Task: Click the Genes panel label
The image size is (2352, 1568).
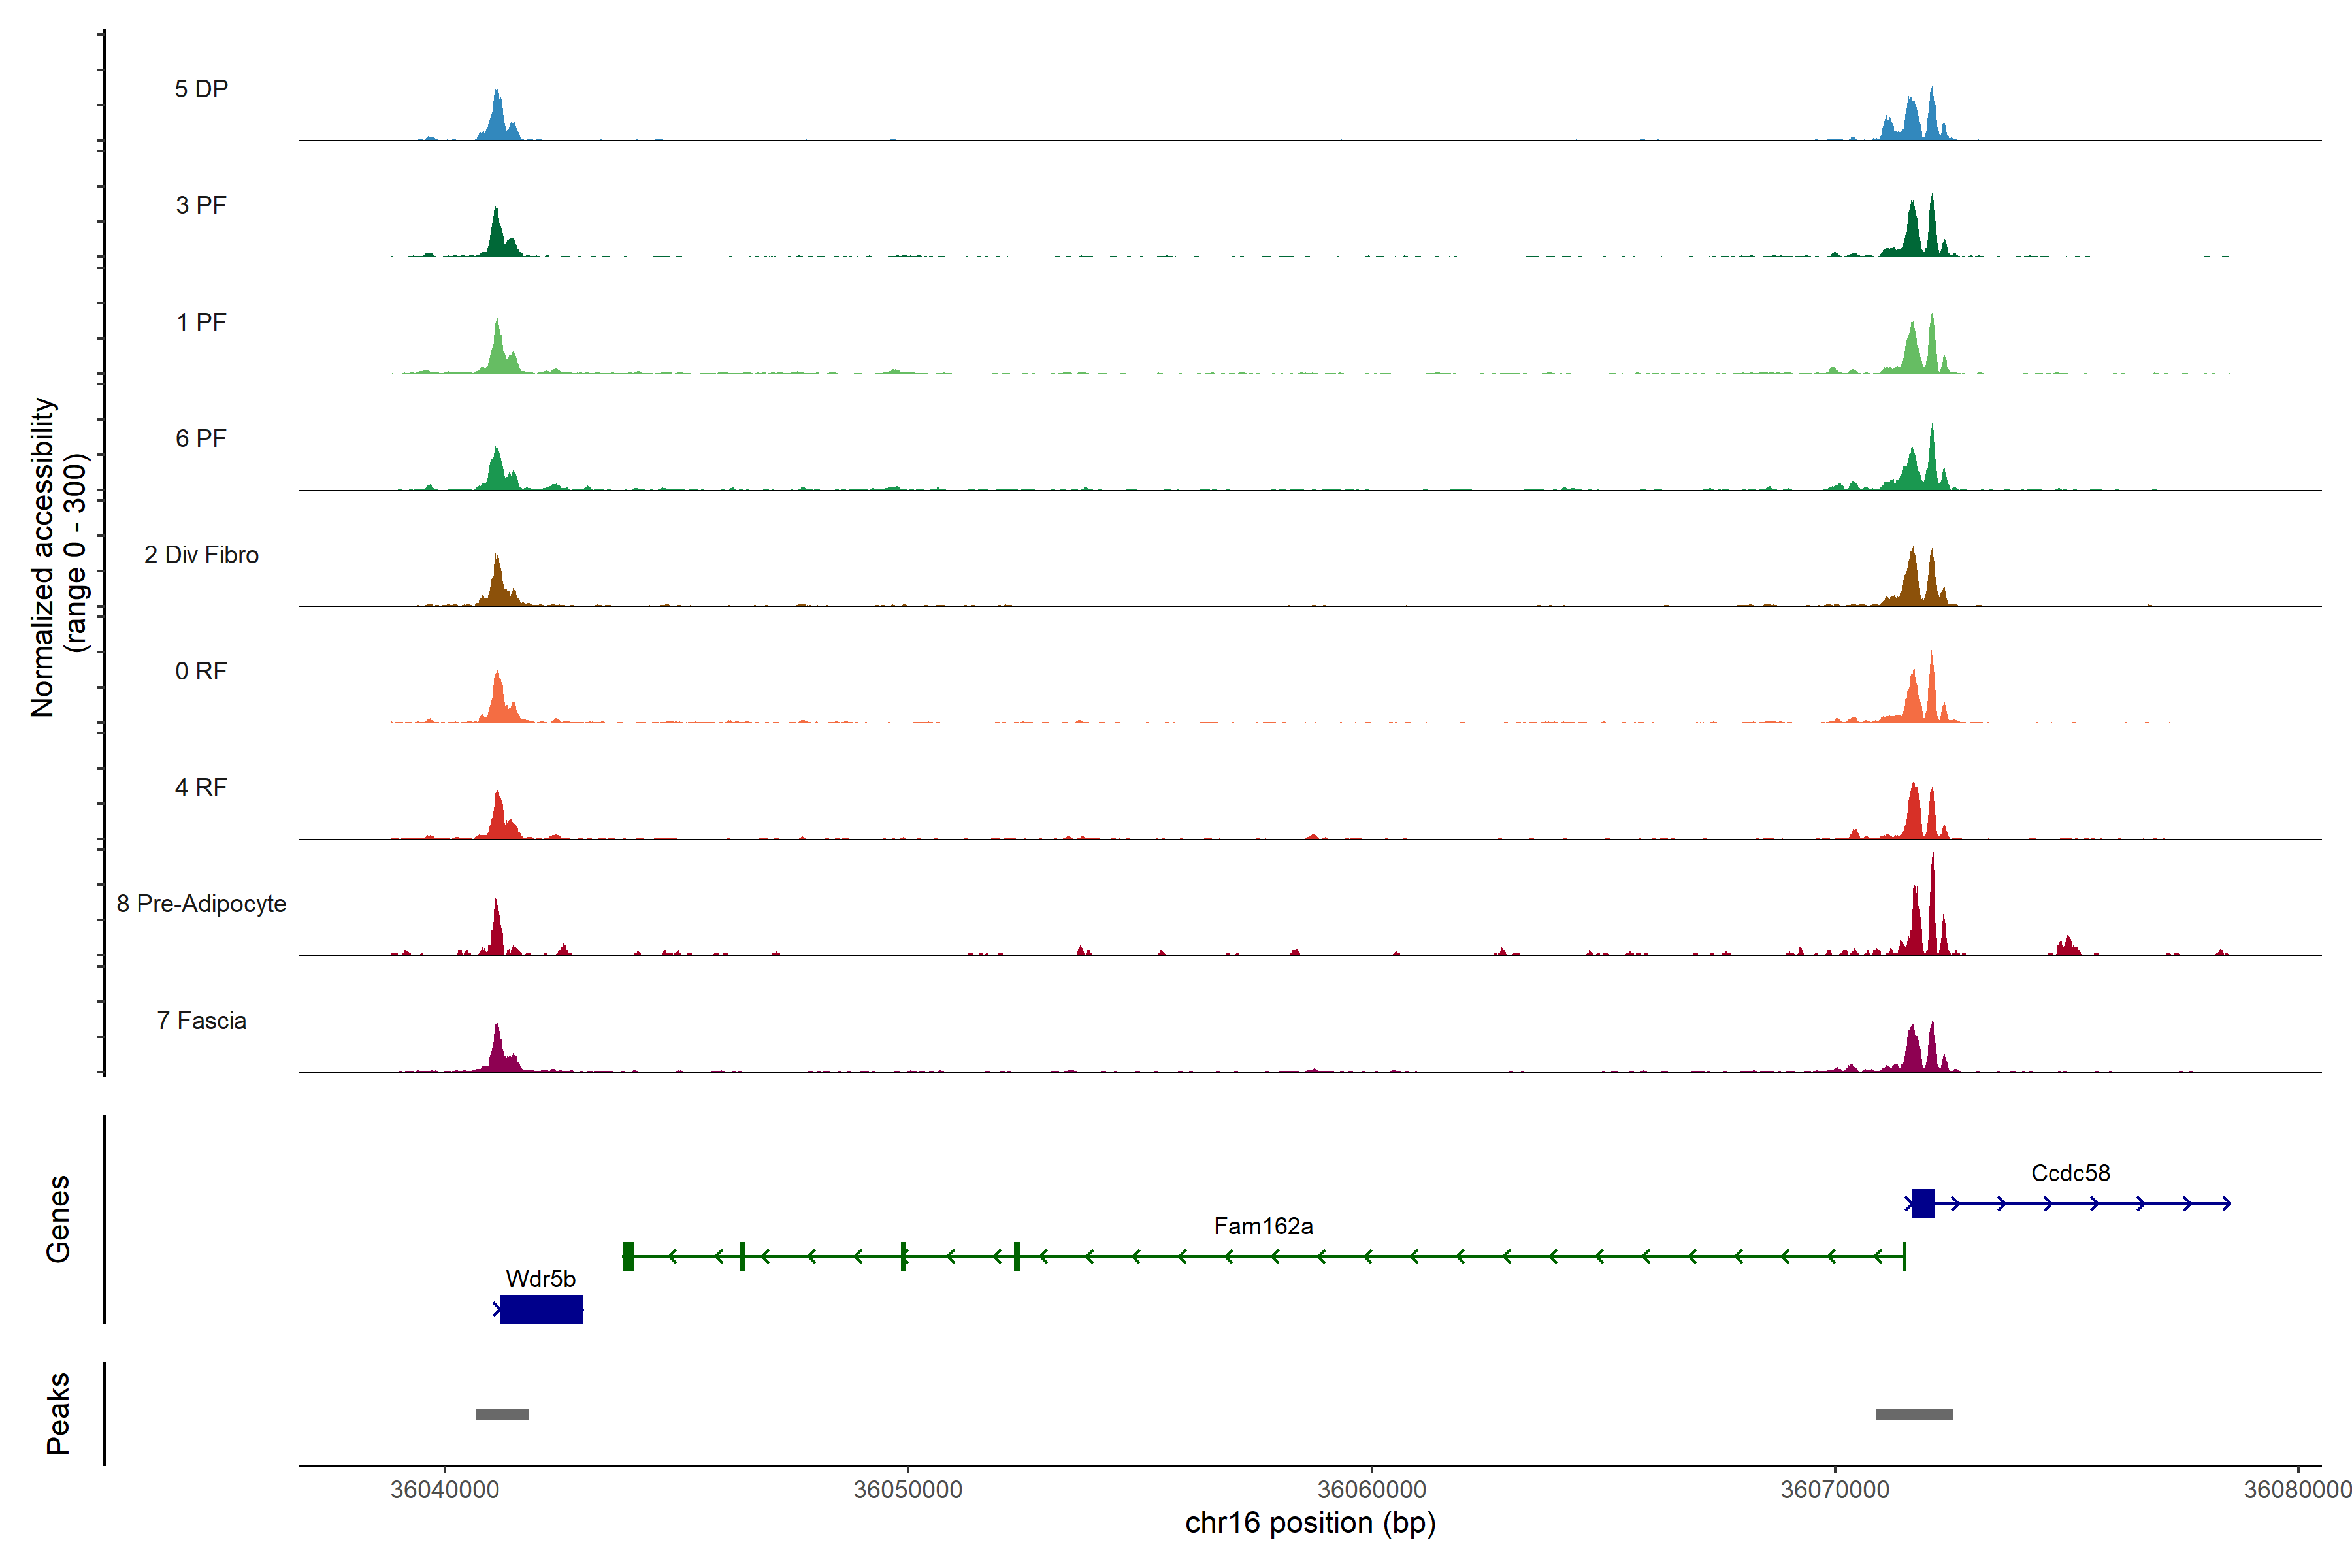Action: point(58,1219)
